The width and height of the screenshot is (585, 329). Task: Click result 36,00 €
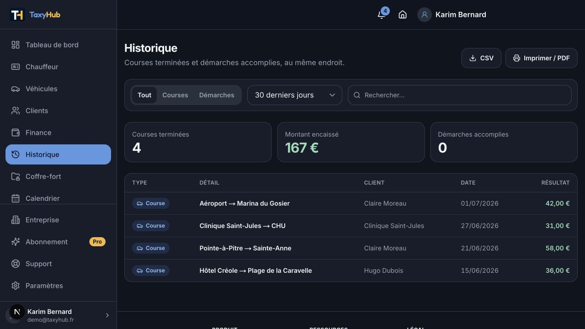point(558,271)
